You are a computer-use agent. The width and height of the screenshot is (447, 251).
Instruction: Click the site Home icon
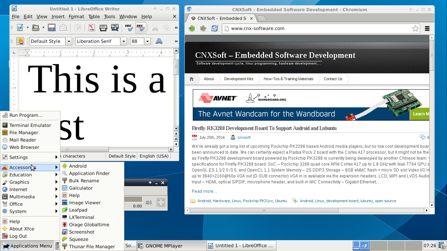pos(191,79)
